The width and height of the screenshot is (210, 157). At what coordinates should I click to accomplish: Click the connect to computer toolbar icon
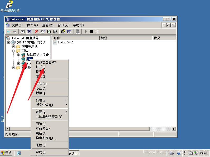[x=77, y=32]
